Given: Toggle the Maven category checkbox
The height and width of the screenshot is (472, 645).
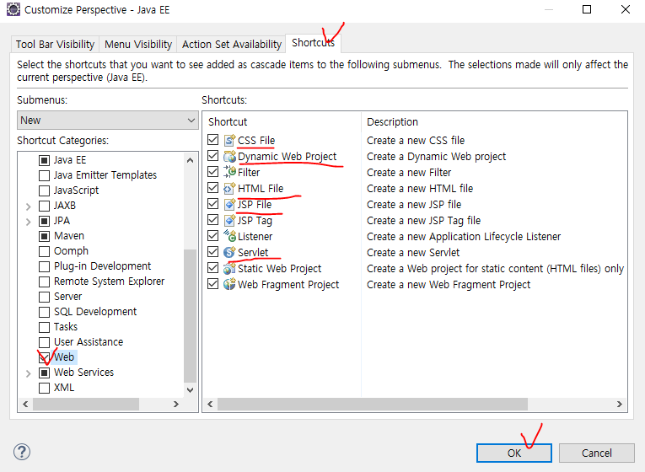Looking at the screenshot, I should 44,236.
